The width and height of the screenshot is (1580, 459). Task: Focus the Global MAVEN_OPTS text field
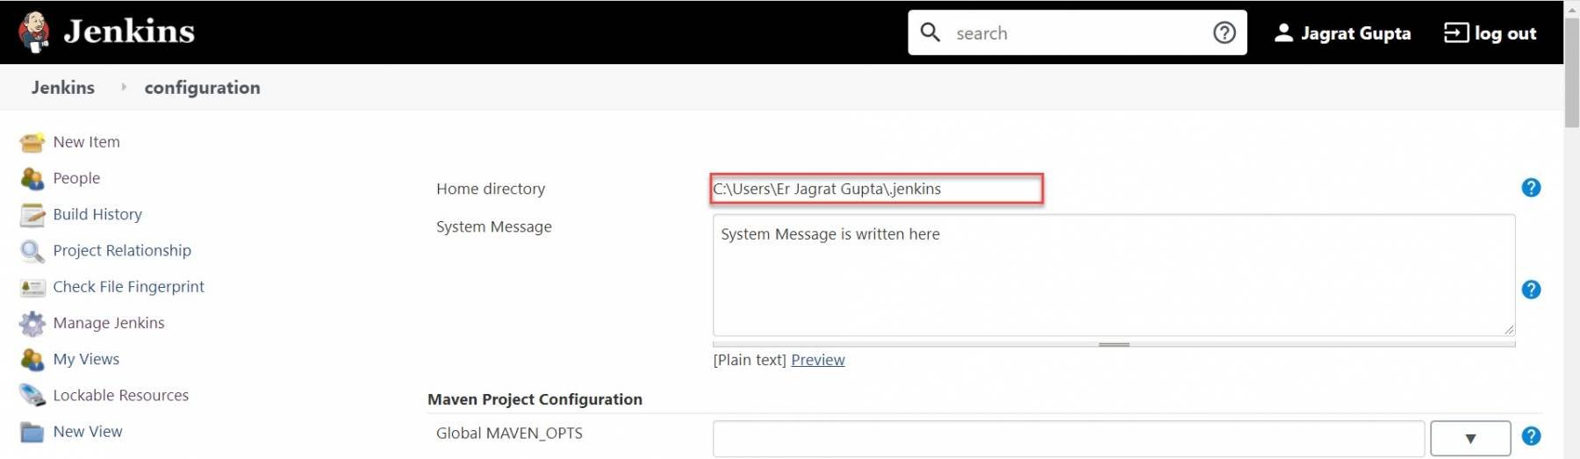point(1067,438)
